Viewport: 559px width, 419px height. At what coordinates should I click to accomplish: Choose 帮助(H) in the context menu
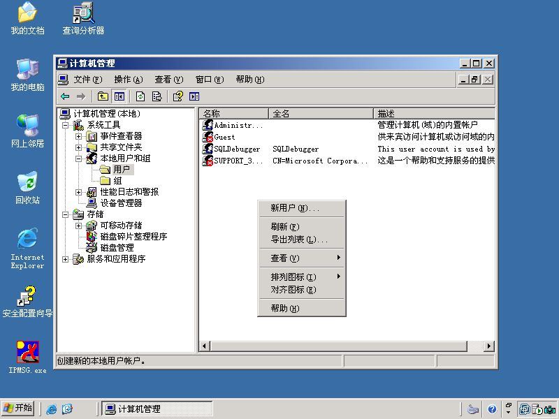click(x=302, y=308)
